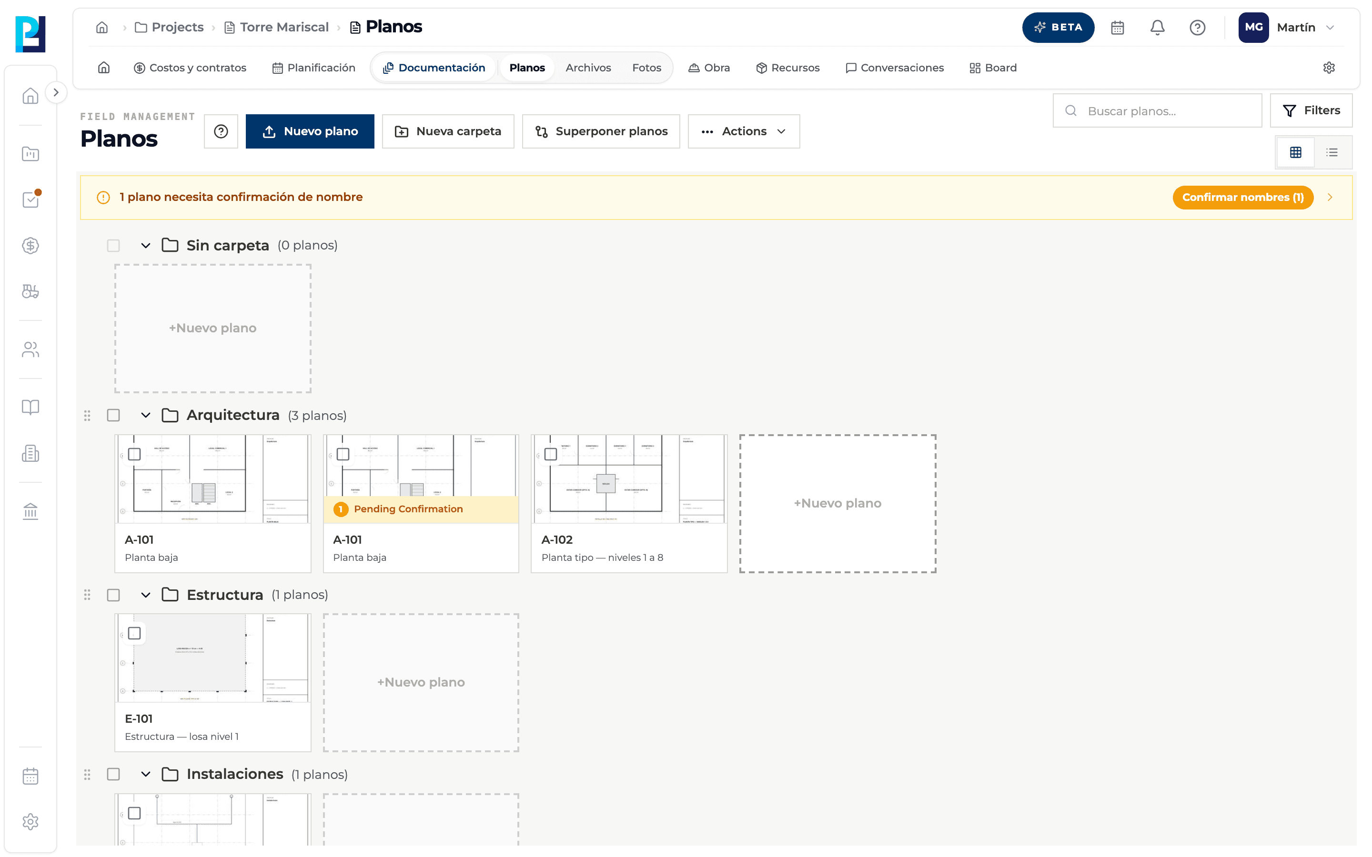Open the calendar icon in top bar
The width and height of the screenshot is (1372, 857).
coord(1117,27)
